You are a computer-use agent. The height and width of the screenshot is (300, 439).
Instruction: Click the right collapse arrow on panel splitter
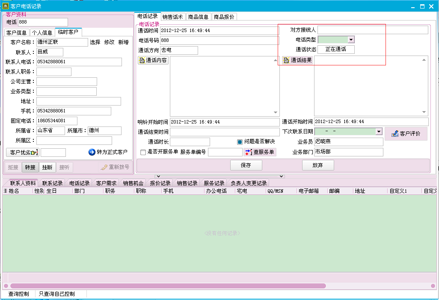click(282, 176)
